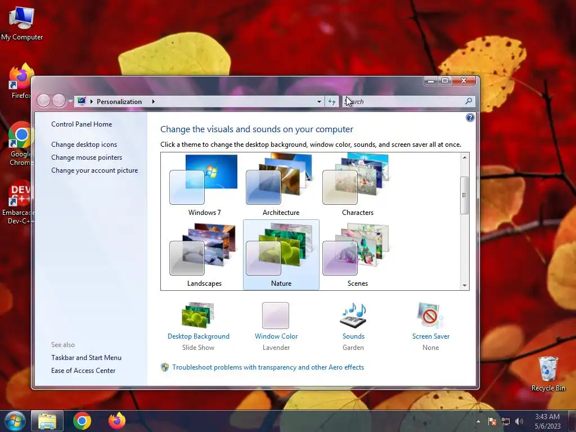
Task: Click the Action Center flag icon
Action: coord(492,421)
